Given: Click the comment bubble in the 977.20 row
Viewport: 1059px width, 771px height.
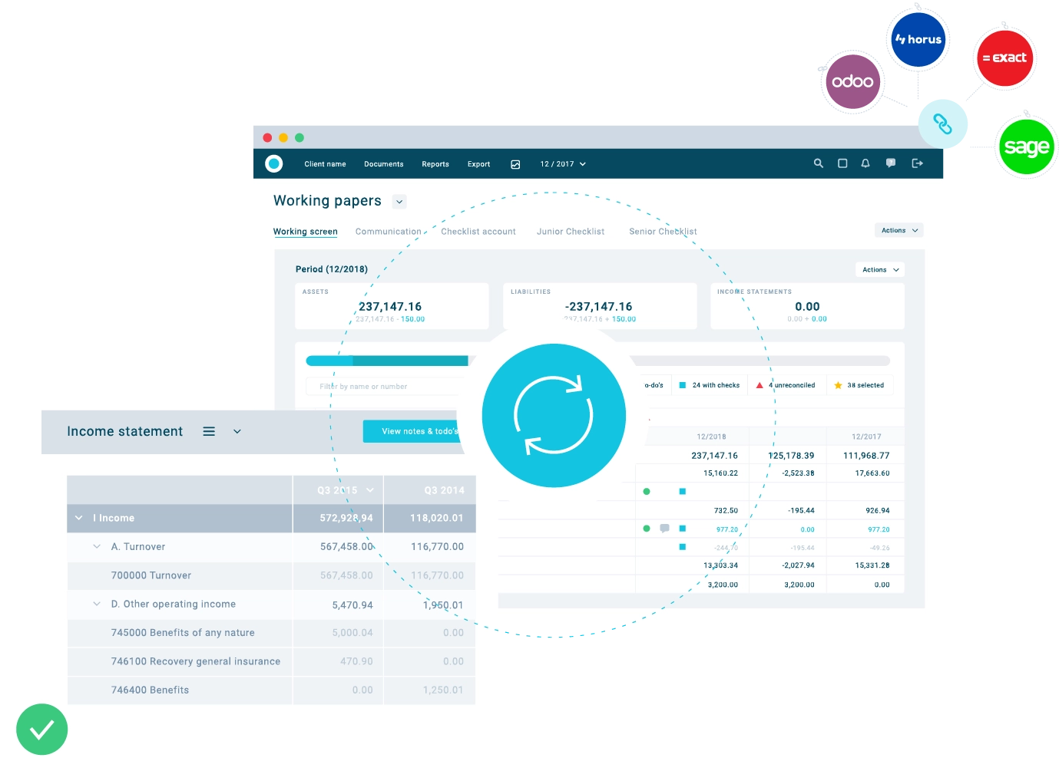Looking at the screenshot, I should (x=664, y=529).
